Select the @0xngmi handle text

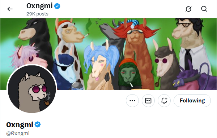18,133
